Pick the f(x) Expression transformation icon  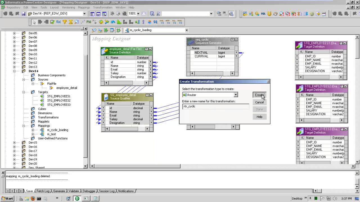(x=58, y=22)
